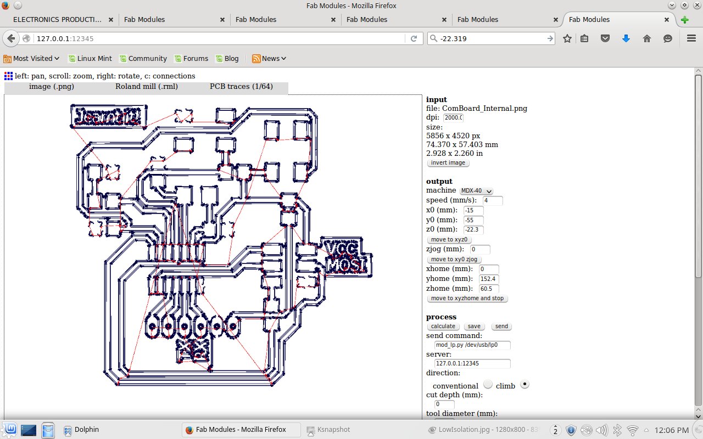Viewport: 703px width, 439px height.
Task: Click the speed (mm/s) input field
Action: [x=493, y=201]
